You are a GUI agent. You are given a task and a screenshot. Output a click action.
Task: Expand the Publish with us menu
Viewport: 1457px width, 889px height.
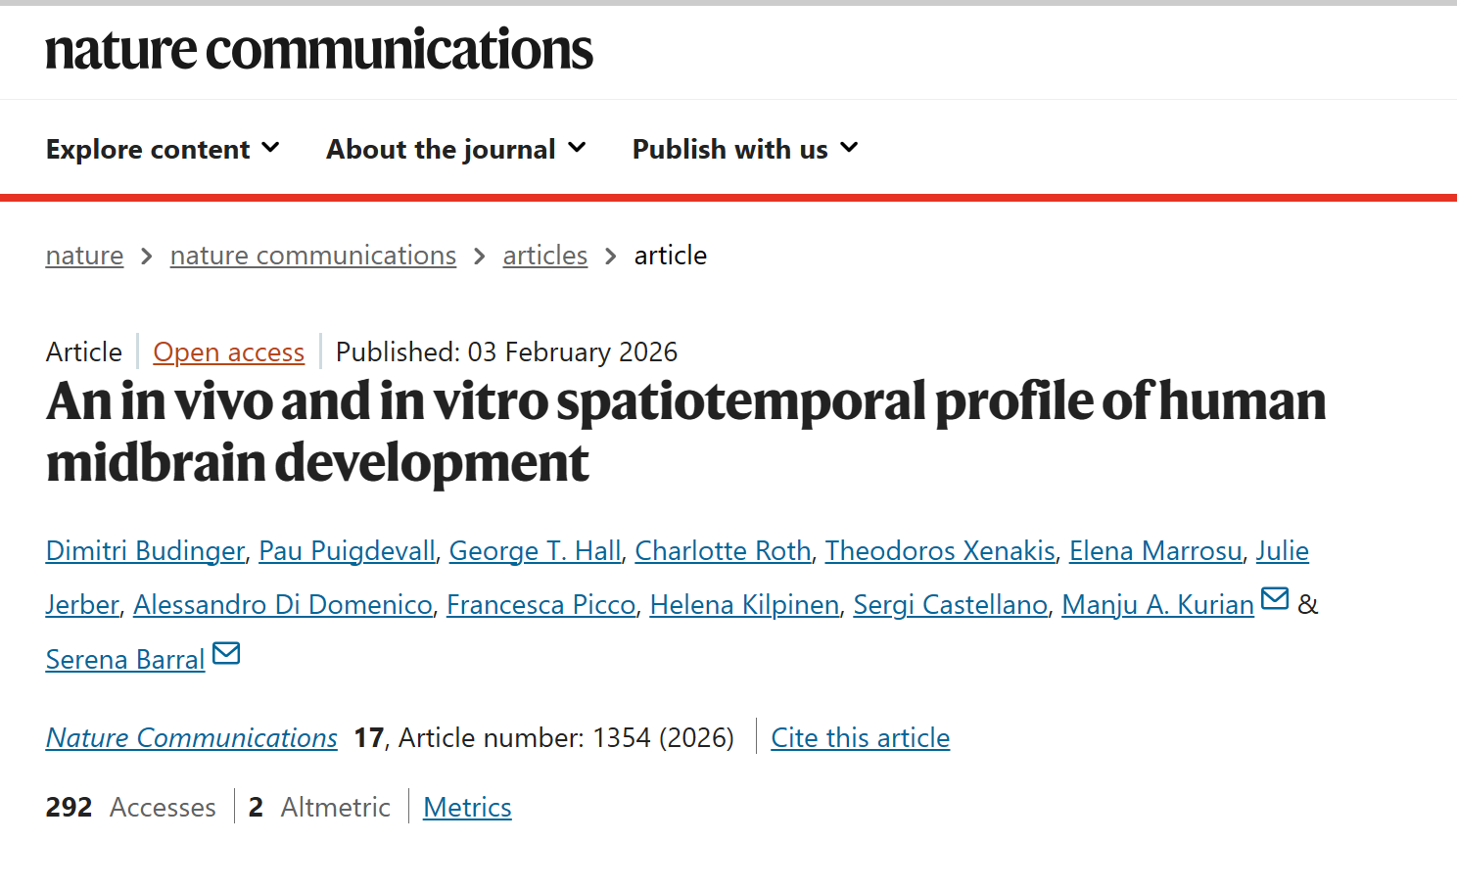pos(744,149)
